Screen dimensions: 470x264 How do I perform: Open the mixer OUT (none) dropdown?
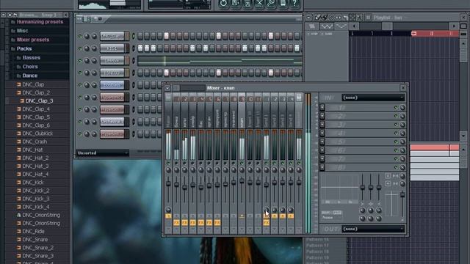coord(373,229)
